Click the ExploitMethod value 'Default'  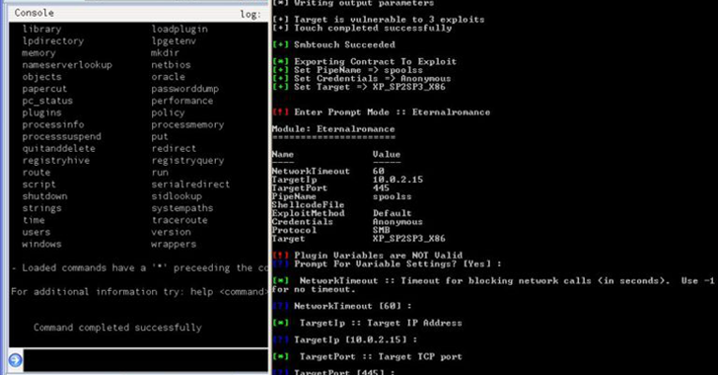click(x=392, y=213)
